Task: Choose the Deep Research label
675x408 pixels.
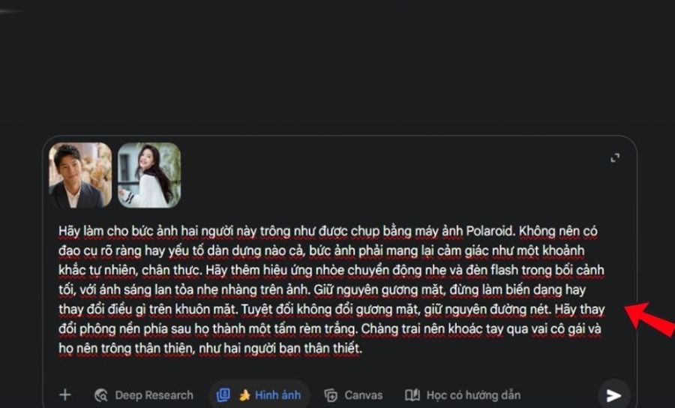Action: (x=154, y=395)
